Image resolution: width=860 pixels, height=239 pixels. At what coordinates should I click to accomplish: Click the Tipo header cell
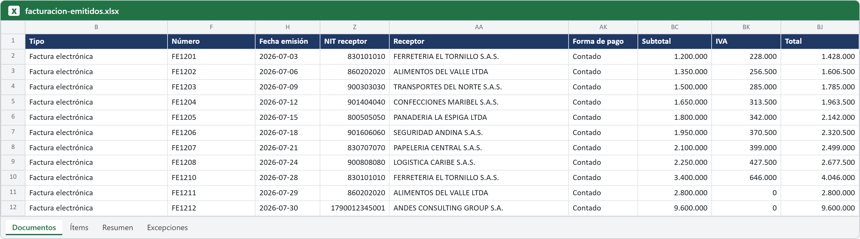tap(96, 41)
